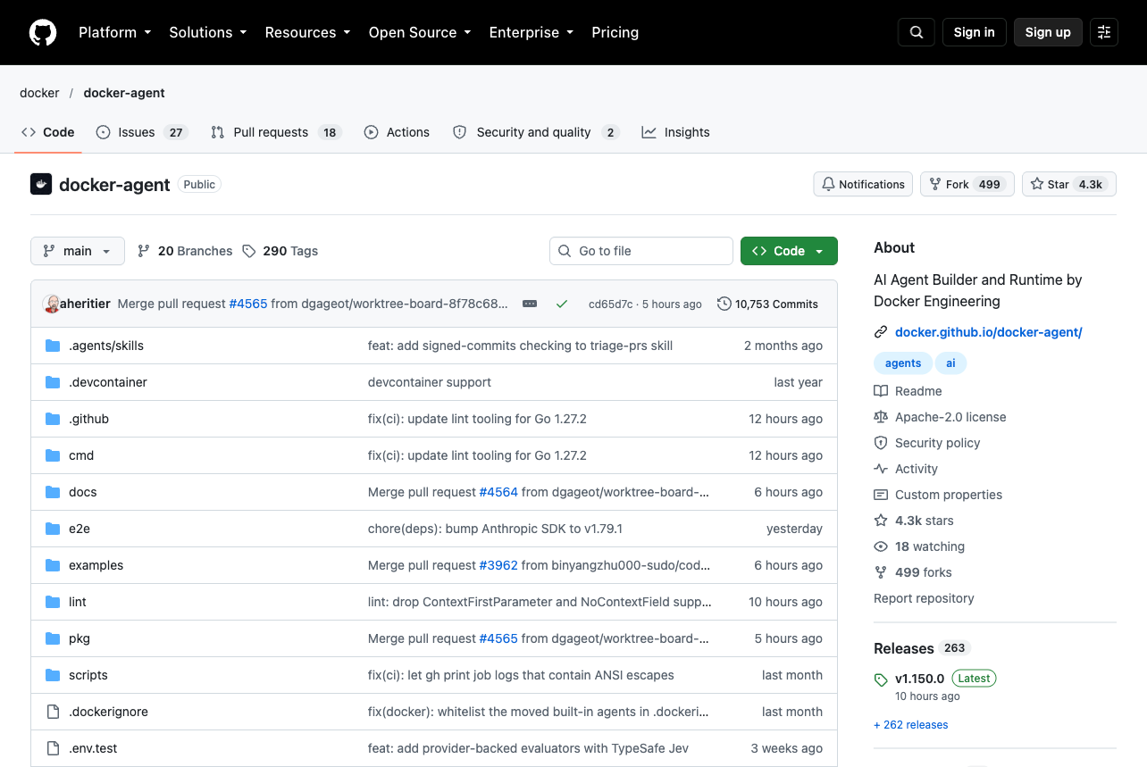Click the Notifications bell button

point(863,184)
